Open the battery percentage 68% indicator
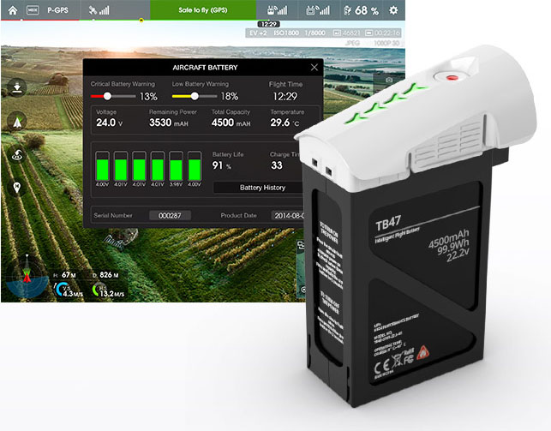This screenshot has width=551, height=431. (x=362, y=10)
